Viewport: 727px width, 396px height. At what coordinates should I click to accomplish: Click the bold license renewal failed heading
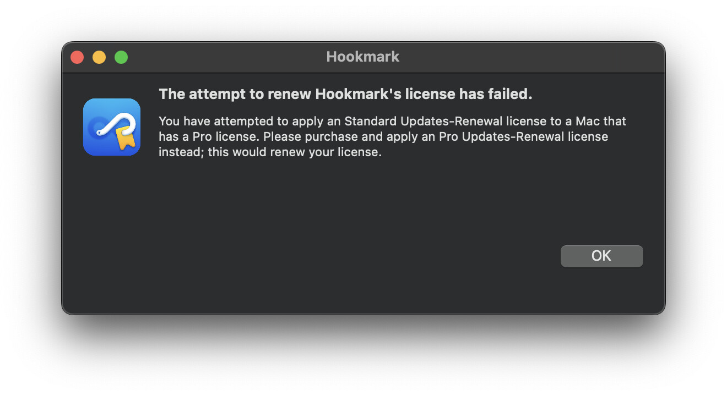coord(345,94)
